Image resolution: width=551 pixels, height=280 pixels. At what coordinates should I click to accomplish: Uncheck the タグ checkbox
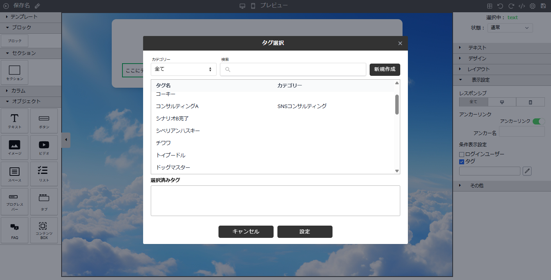tap(461, 162)
